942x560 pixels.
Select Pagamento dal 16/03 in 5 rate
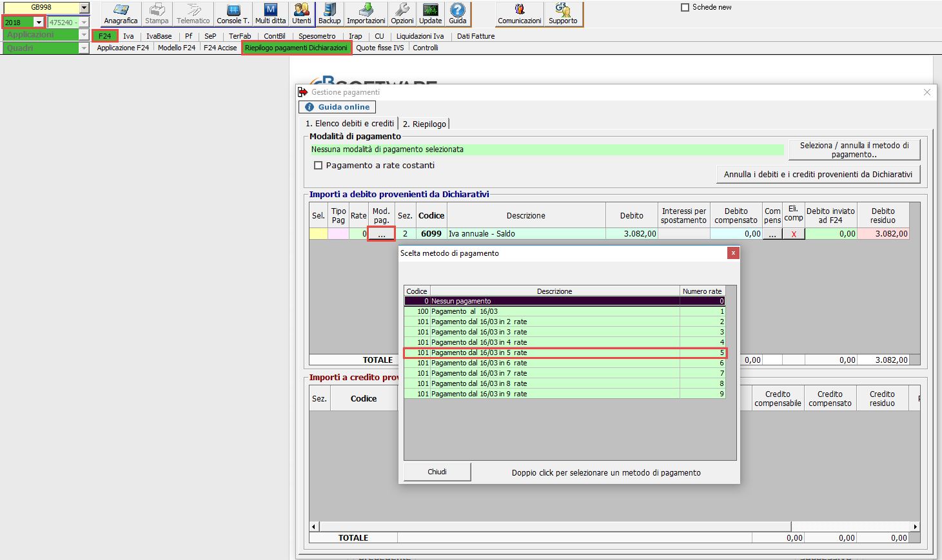(x=565, y=352)
